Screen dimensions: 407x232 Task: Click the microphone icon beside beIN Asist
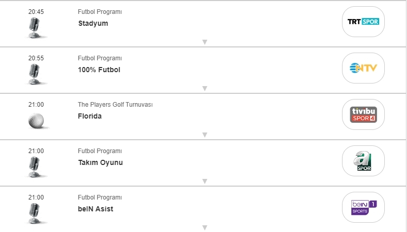coord(36,213)
